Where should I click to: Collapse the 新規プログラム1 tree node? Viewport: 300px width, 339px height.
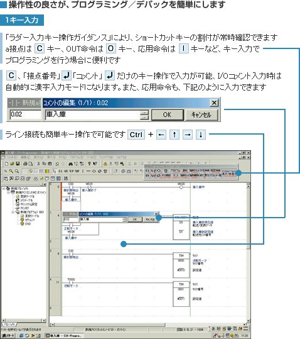tap(13, 212)
